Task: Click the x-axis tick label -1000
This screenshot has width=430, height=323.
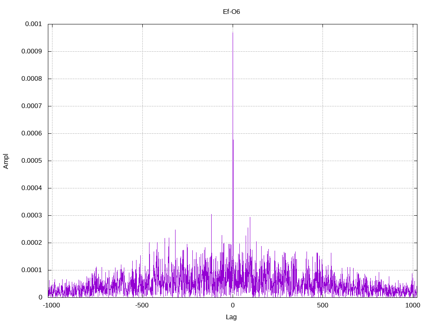Action: (51, 305)
